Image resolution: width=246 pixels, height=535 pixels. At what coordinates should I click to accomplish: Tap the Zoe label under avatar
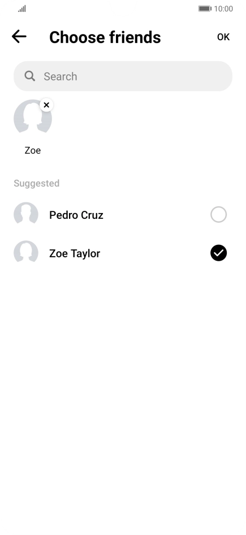tap(33, 151)
